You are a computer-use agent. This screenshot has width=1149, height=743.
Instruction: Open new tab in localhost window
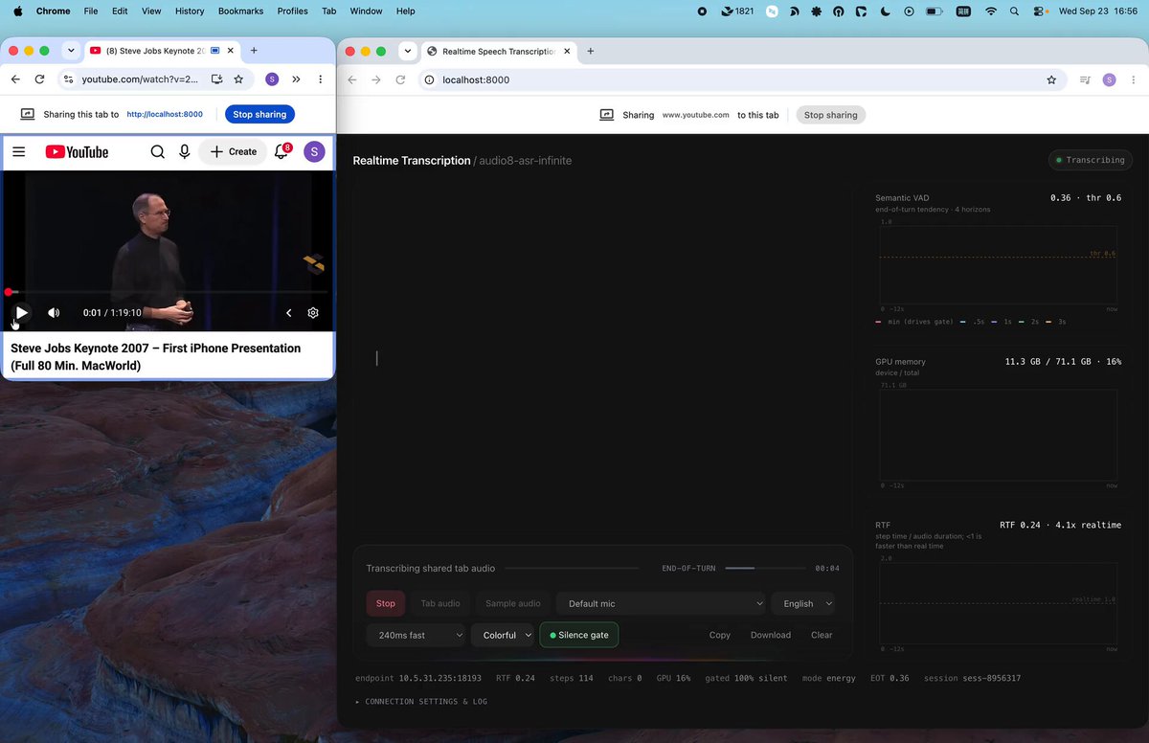591,51
